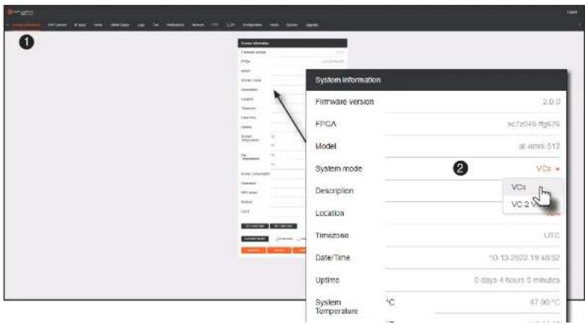The width and height of the screenshot is (585, 324).
Task: Open the Network tab in the navigation bar
Action: tap(198, 25)
